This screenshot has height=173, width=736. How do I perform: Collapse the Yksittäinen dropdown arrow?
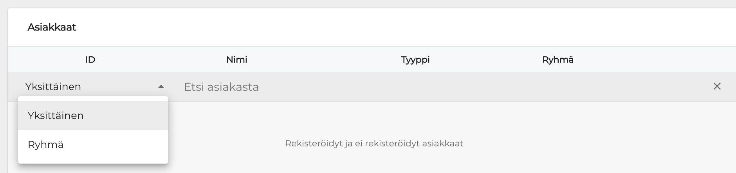tap(161, 86)
